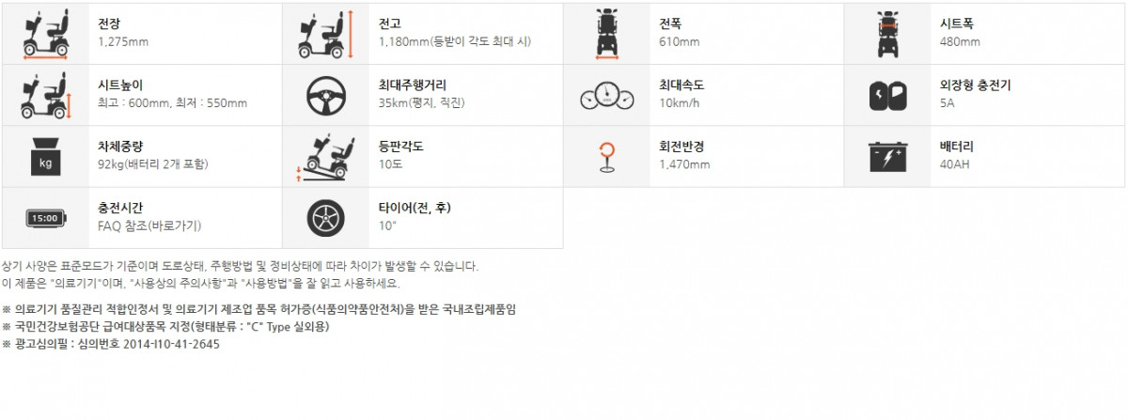1128x420 pixels.
Task: Click the turning radius (회전반경) icon
Action: tap(605, 156)
